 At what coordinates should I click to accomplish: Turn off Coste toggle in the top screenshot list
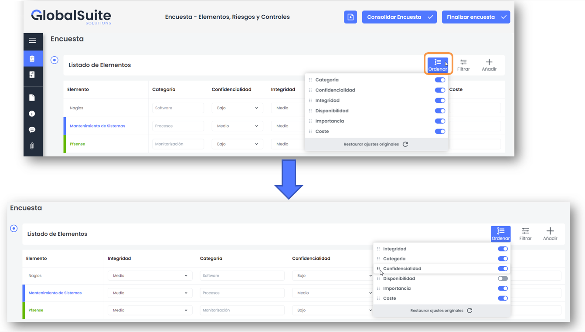(x=440, y=132)
